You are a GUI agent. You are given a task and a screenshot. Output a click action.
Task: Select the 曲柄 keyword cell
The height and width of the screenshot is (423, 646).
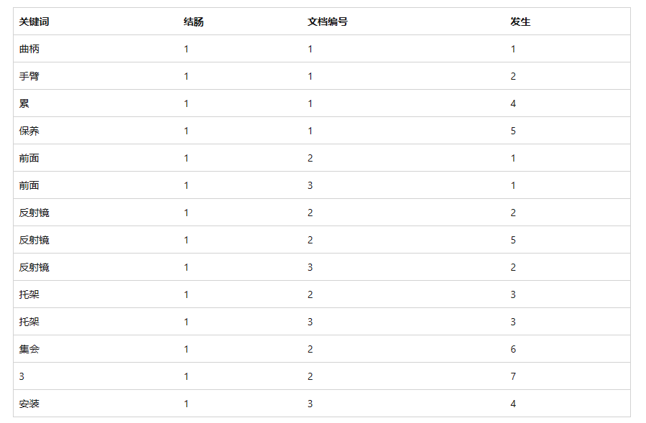(x=29, y=49)
